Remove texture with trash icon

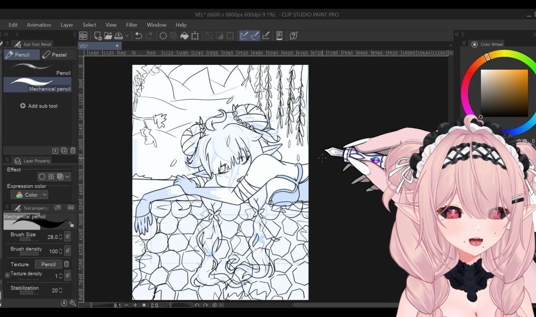[66, 264]
